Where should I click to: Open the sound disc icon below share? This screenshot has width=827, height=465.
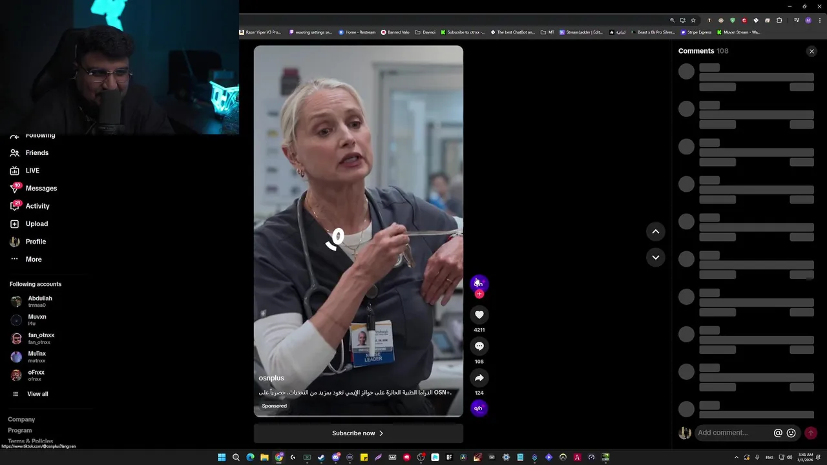click(479, 408)
